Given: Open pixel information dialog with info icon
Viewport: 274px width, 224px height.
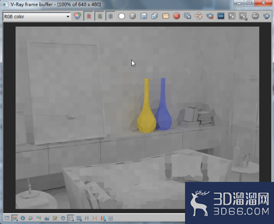Looking at the screenshot, I should tap(23, 218).
